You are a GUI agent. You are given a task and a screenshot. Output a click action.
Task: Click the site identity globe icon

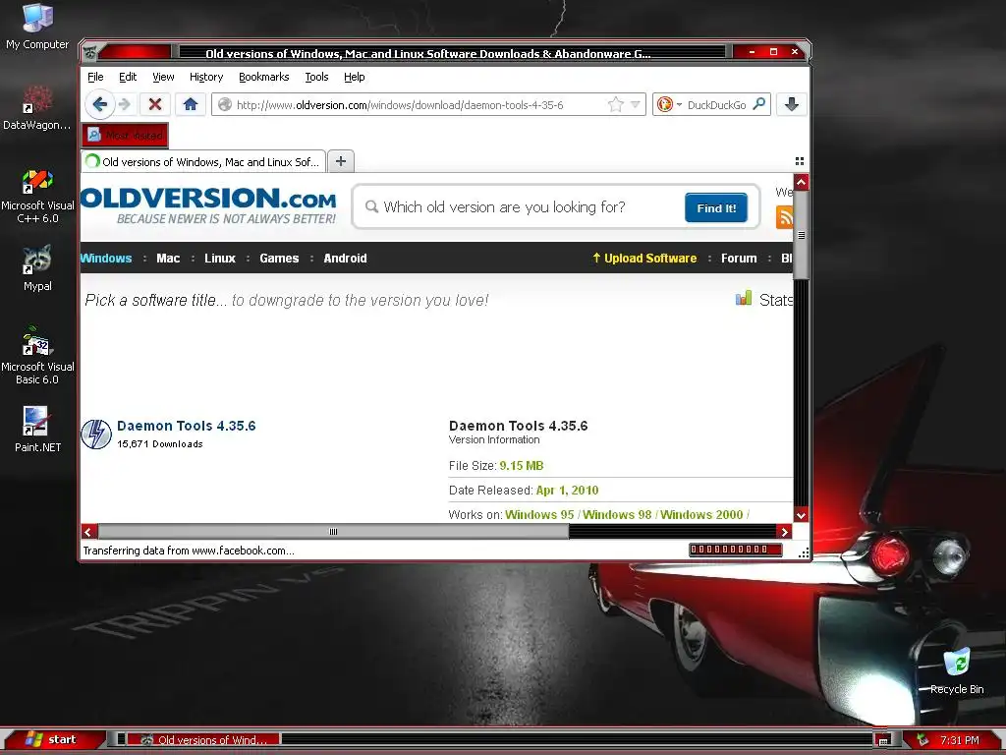tap(225, 104)
